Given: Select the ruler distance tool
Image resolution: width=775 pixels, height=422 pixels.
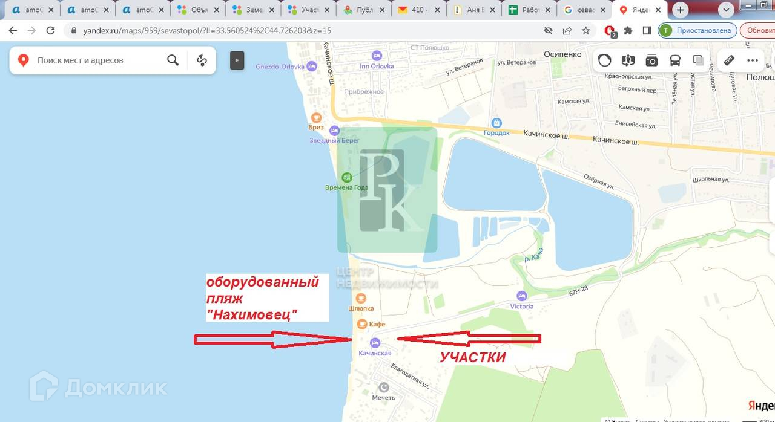Looking at the screenshot, I should click(729, 60).
